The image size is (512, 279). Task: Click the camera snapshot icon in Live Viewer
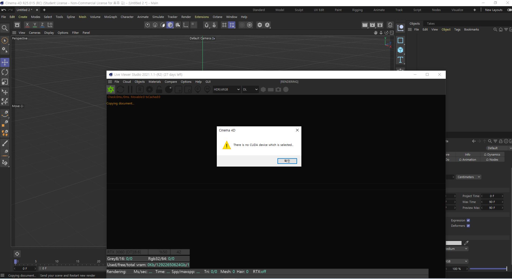pos(278,89)
